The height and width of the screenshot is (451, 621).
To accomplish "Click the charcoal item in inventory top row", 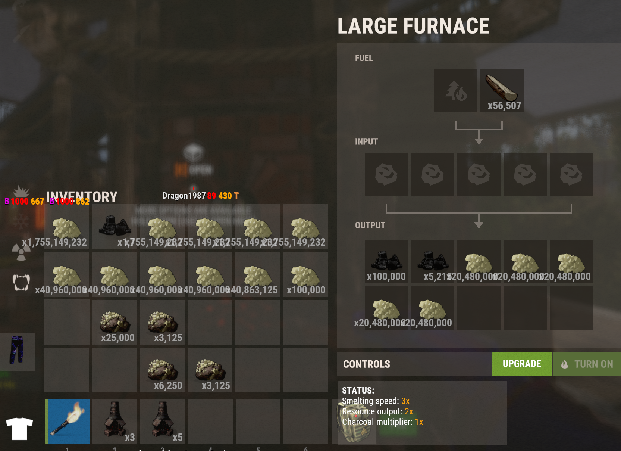I will coord(115,227).
